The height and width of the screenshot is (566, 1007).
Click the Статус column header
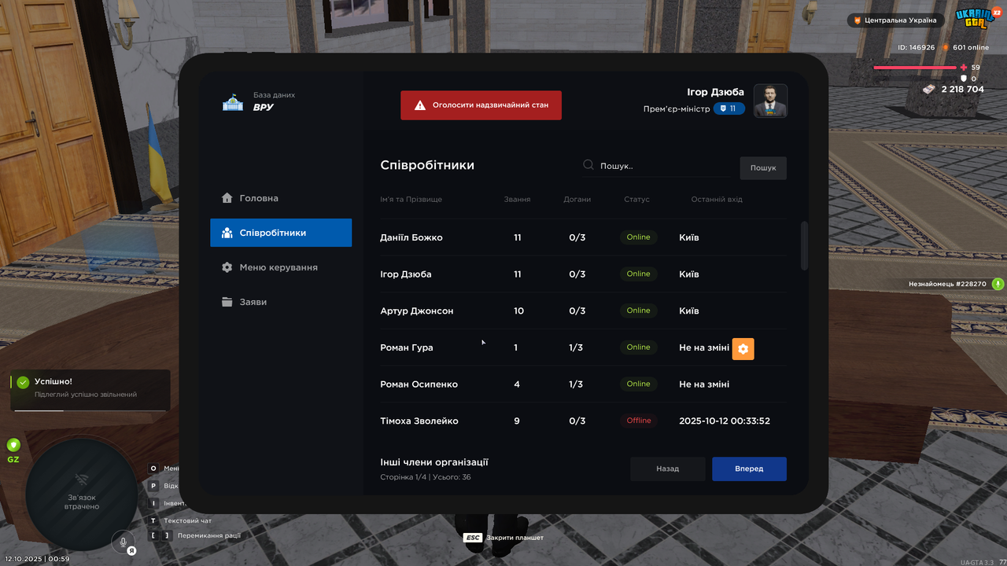tap(636, 200)
